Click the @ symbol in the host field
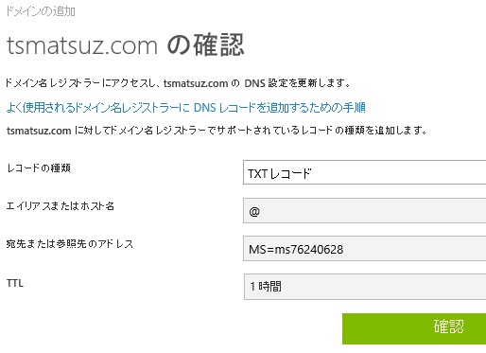486x353 pixels. pos(254,211)
